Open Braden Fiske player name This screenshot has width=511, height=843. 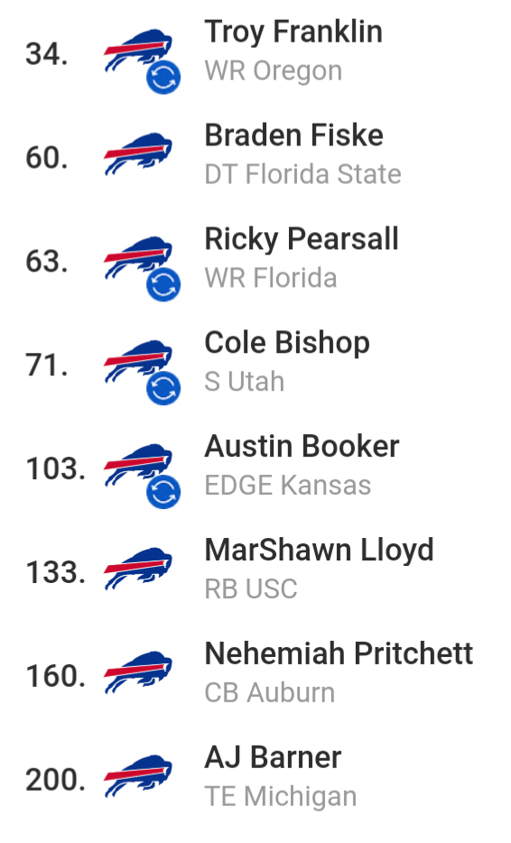coord(294,135)
